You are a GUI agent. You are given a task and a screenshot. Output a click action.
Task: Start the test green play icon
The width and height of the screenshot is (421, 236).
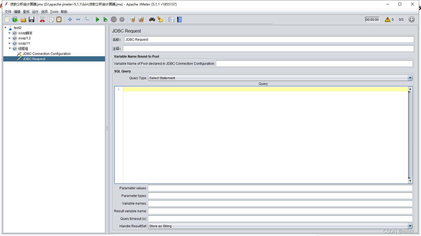point(97,19)
